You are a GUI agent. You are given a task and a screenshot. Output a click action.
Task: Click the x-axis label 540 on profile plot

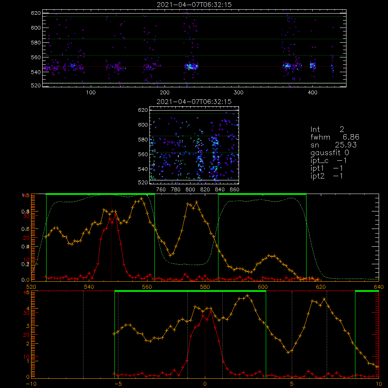tap(89, 287)
